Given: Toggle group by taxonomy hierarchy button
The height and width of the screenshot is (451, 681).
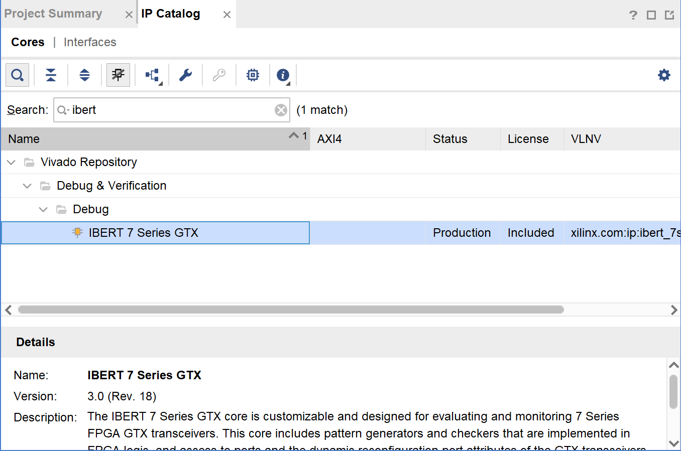Looking at the screenshot, I should click(x=152, y=75).
